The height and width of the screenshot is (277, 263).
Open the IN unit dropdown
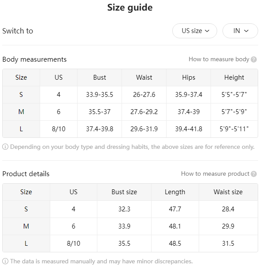point(240,31)
